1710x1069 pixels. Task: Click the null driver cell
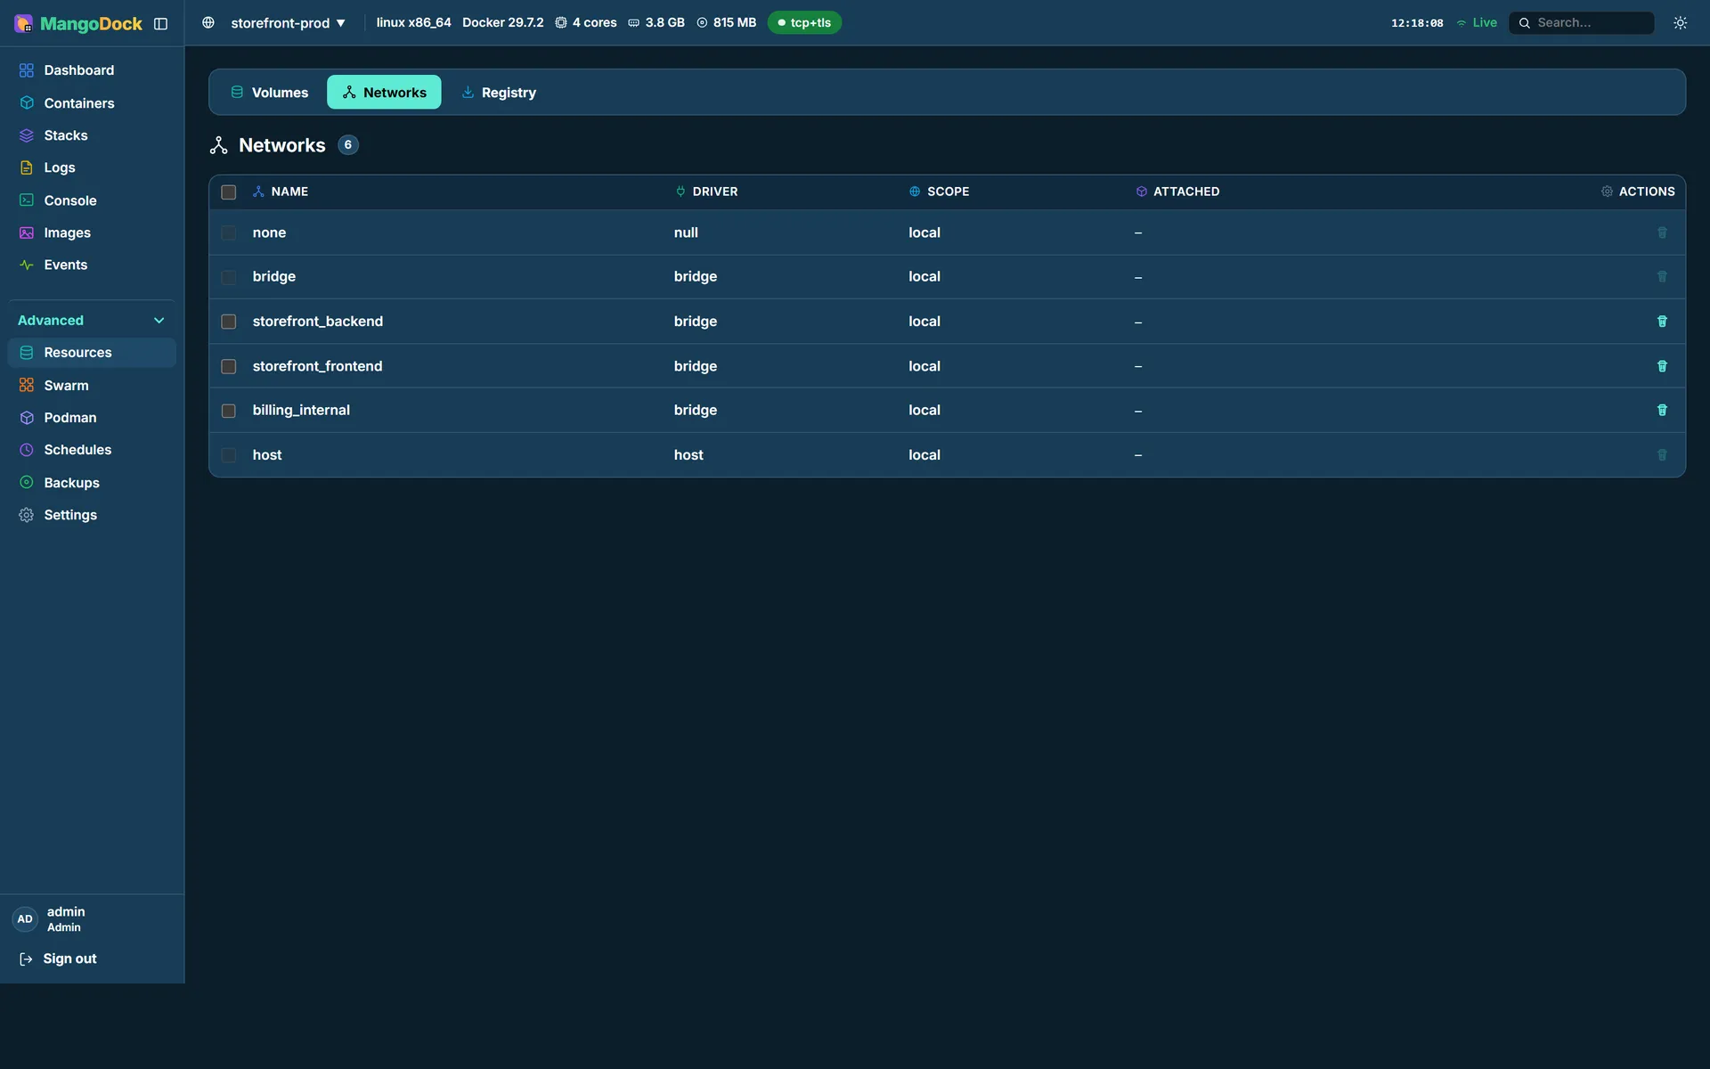[x=686, y=233]
